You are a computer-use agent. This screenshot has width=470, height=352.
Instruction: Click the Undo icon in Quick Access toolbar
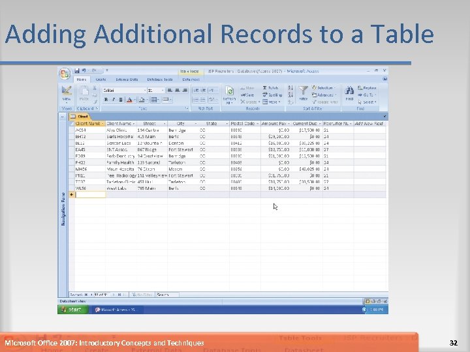[84, 70]
